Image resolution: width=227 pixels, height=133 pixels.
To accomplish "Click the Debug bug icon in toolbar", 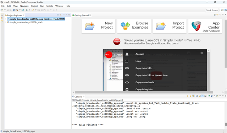I will click(x=27, y=10).
